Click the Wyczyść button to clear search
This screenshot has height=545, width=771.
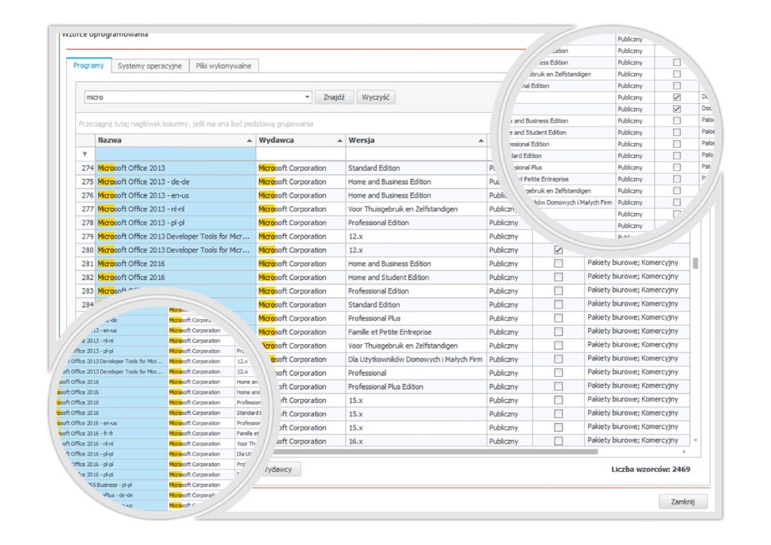[x=376, y=97]
